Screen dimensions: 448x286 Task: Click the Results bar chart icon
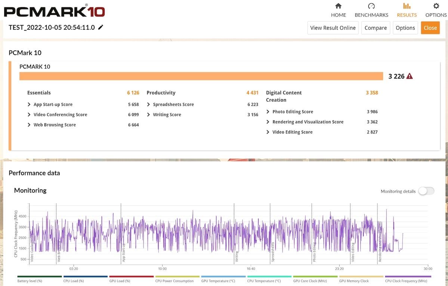[x=407, y=6]
